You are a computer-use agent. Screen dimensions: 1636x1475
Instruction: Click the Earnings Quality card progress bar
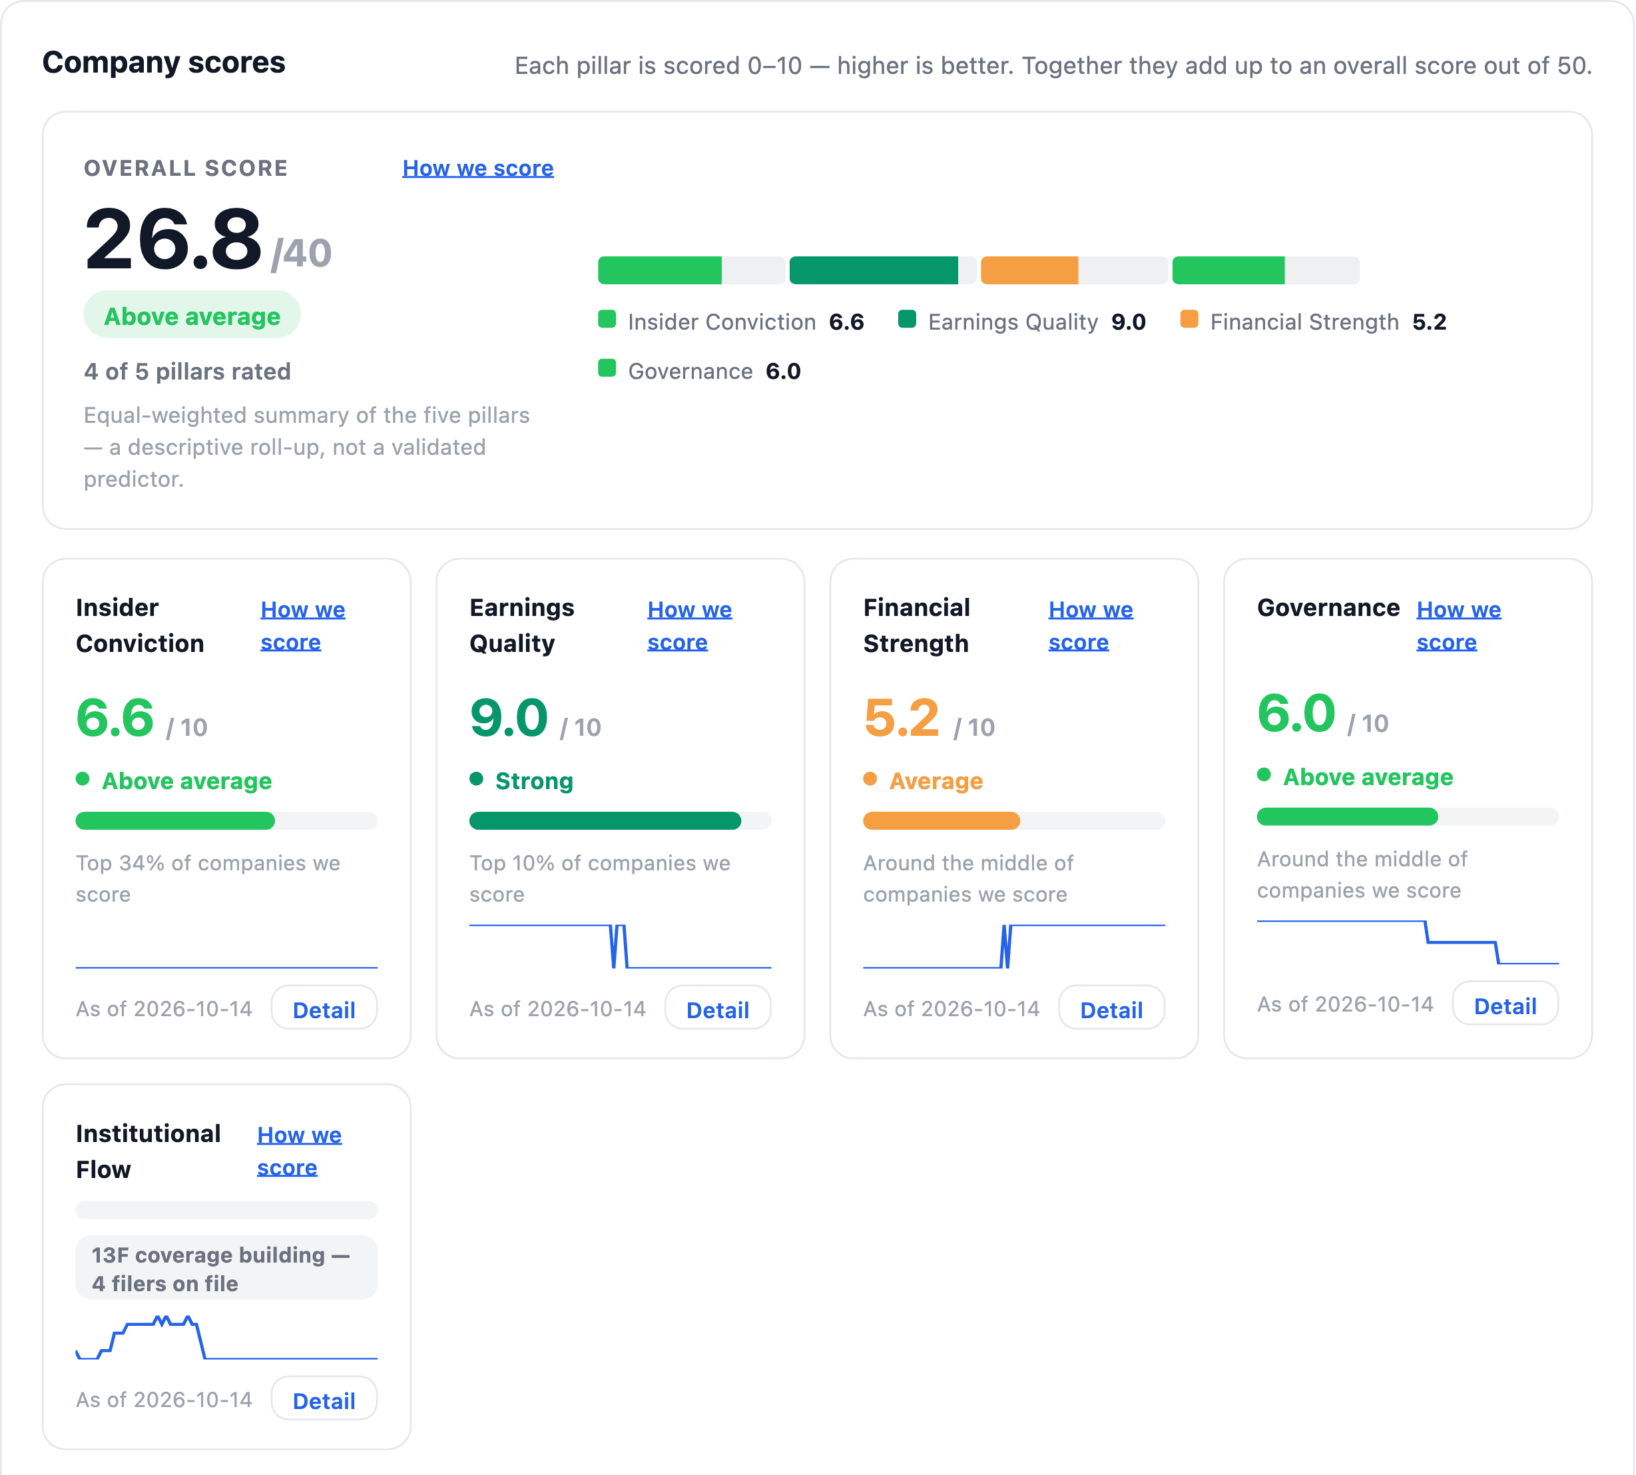coord(621,821)
